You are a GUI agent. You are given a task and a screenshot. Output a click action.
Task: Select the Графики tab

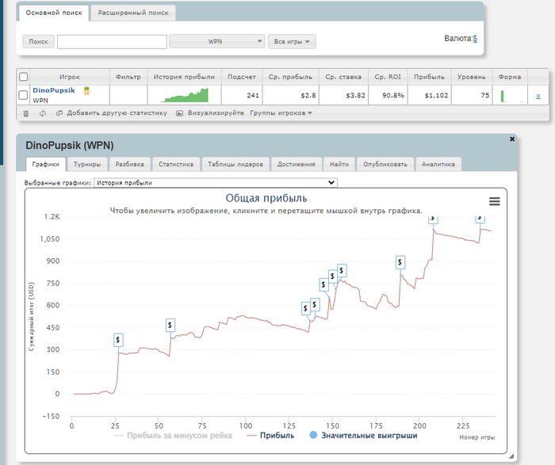(46, 164)
